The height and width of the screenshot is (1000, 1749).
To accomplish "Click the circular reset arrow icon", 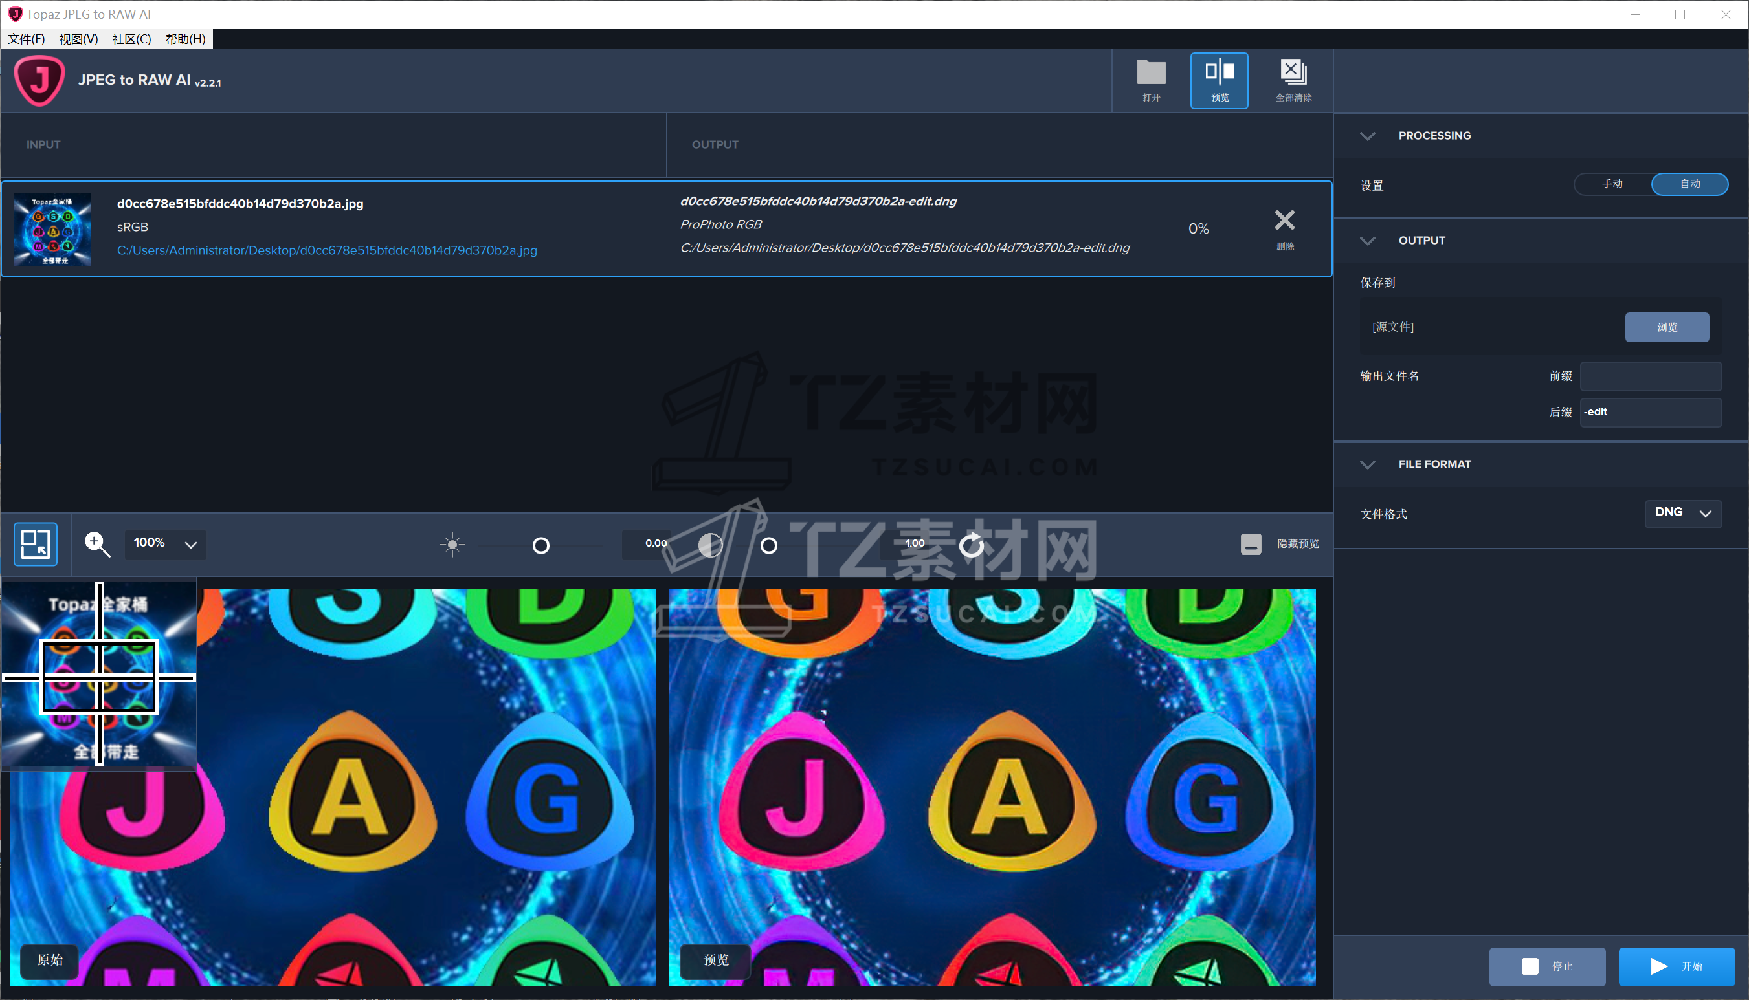I will pyautogui.click(x=971, y=545).
